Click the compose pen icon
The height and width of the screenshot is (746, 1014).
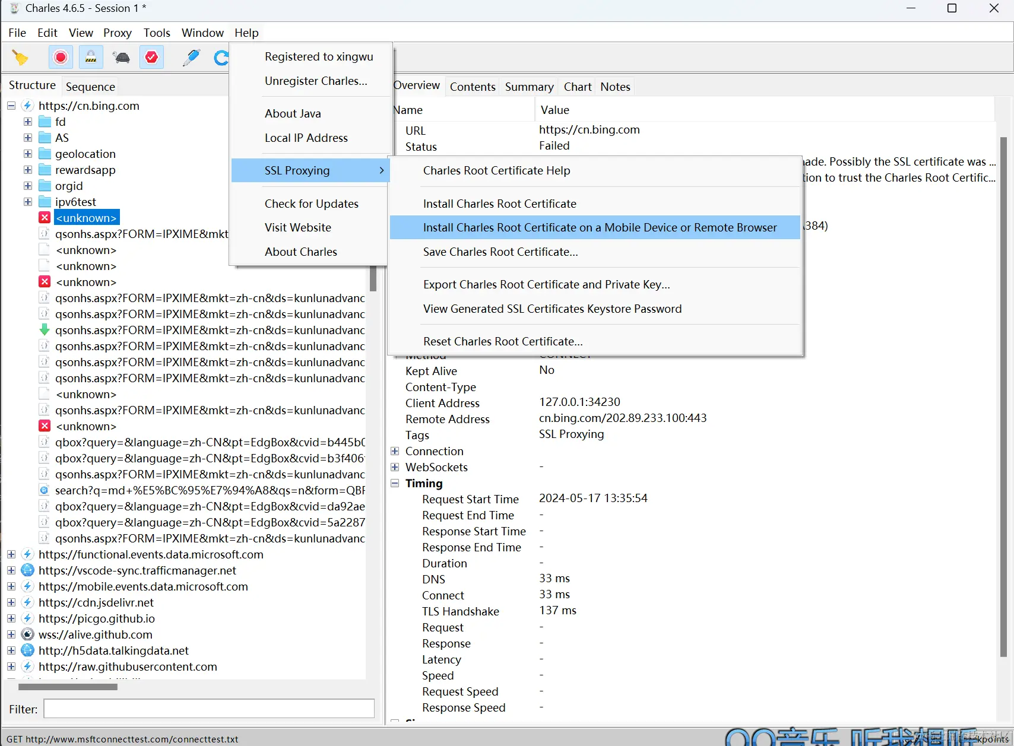(191, 58)
